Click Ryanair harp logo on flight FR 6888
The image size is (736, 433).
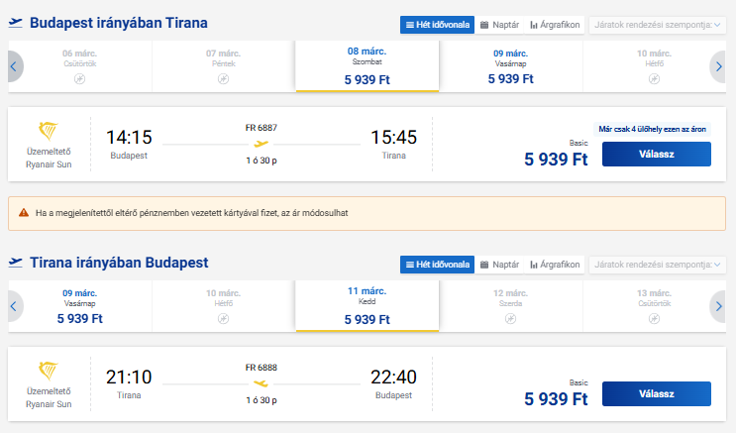[x=49, y=371]
